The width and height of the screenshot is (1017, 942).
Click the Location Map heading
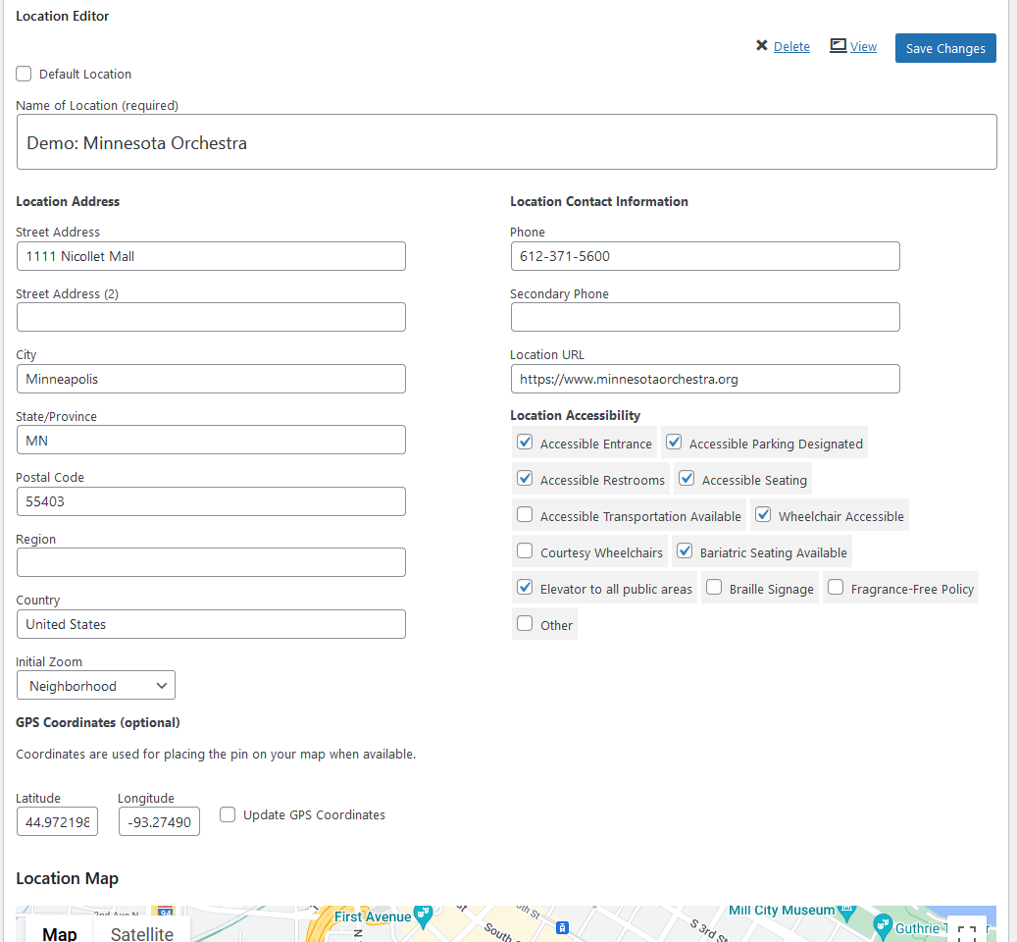coord(67,878)
